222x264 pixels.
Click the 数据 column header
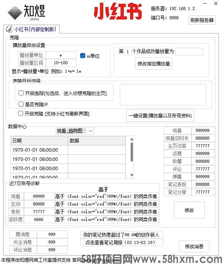tap(97, 141)
